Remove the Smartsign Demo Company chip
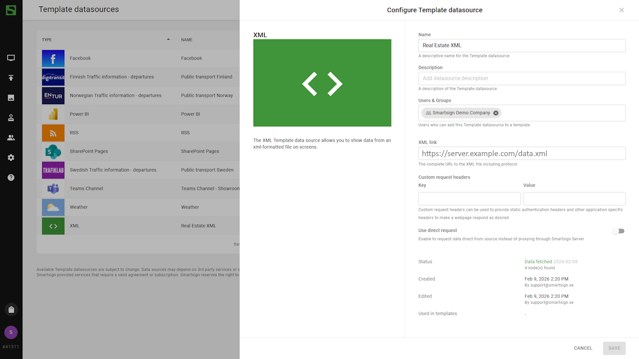639x359 pixels. click(x=496, y=113)
